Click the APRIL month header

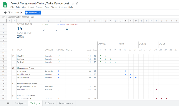click(x=102, y=44)
